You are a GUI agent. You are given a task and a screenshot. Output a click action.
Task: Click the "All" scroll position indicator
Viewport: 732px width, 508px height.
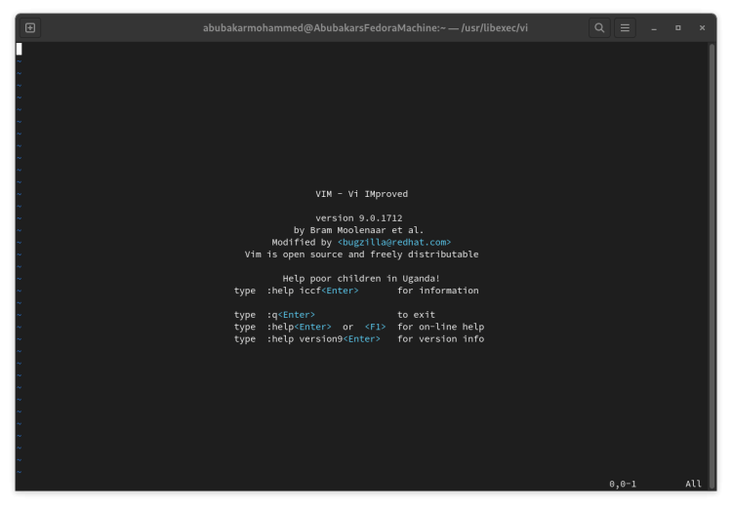[x=693, y=484]
